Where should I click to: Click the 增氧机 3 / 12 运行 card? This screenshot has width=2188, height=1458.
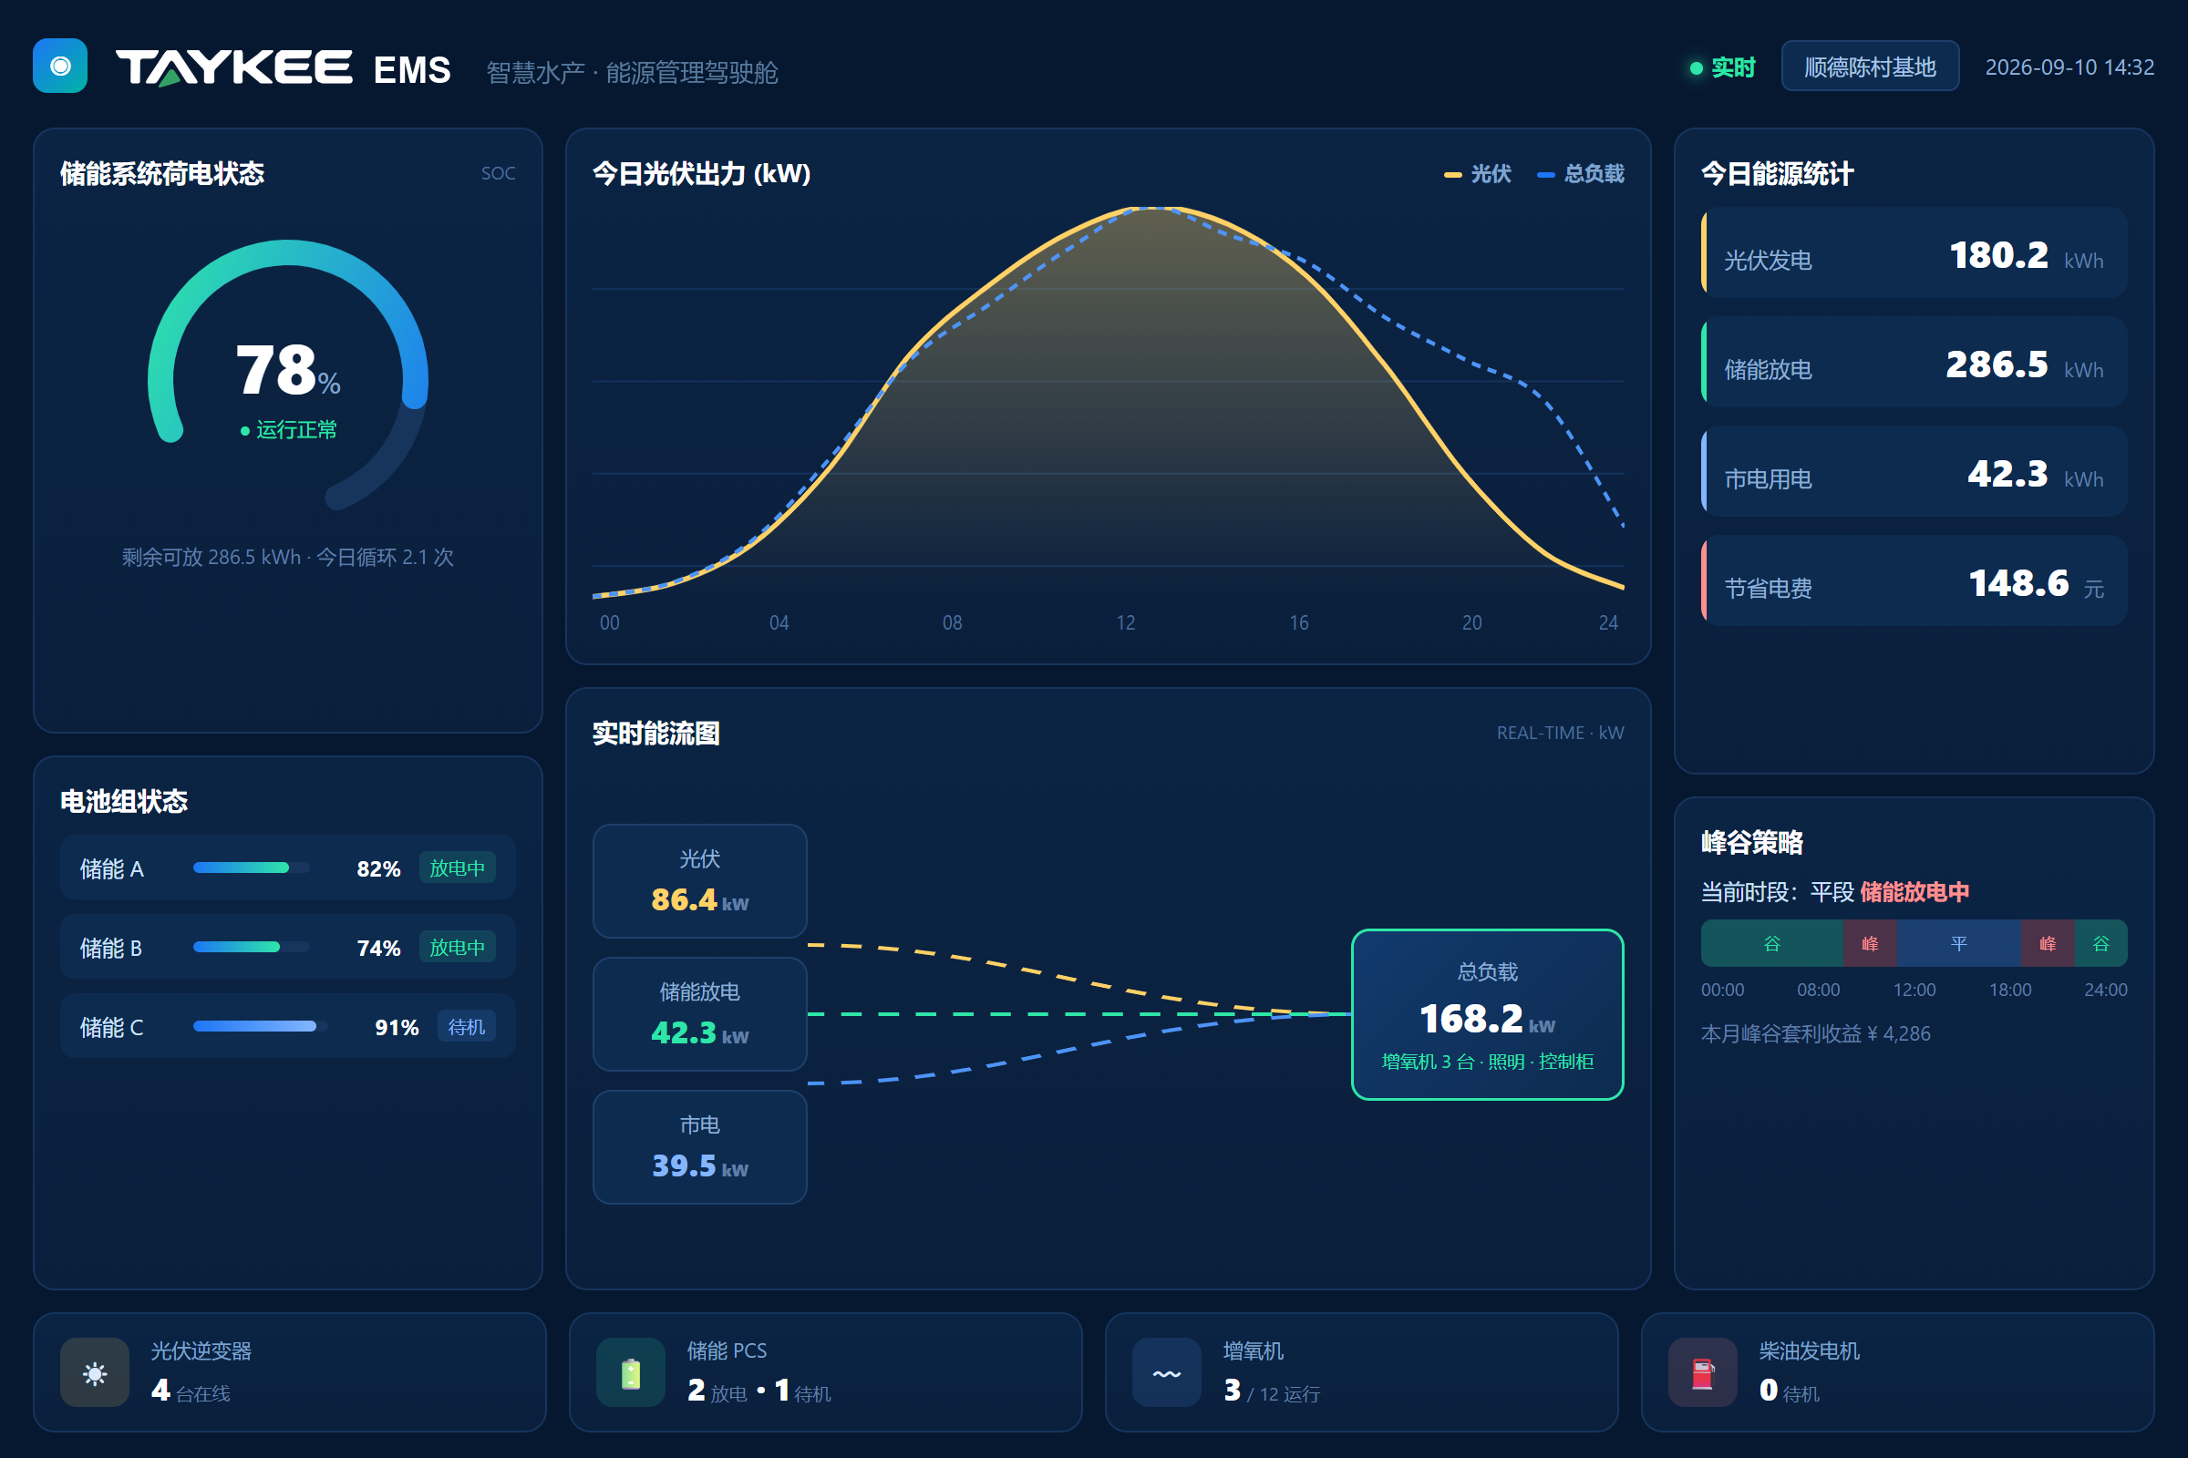coord(1361,1372)
